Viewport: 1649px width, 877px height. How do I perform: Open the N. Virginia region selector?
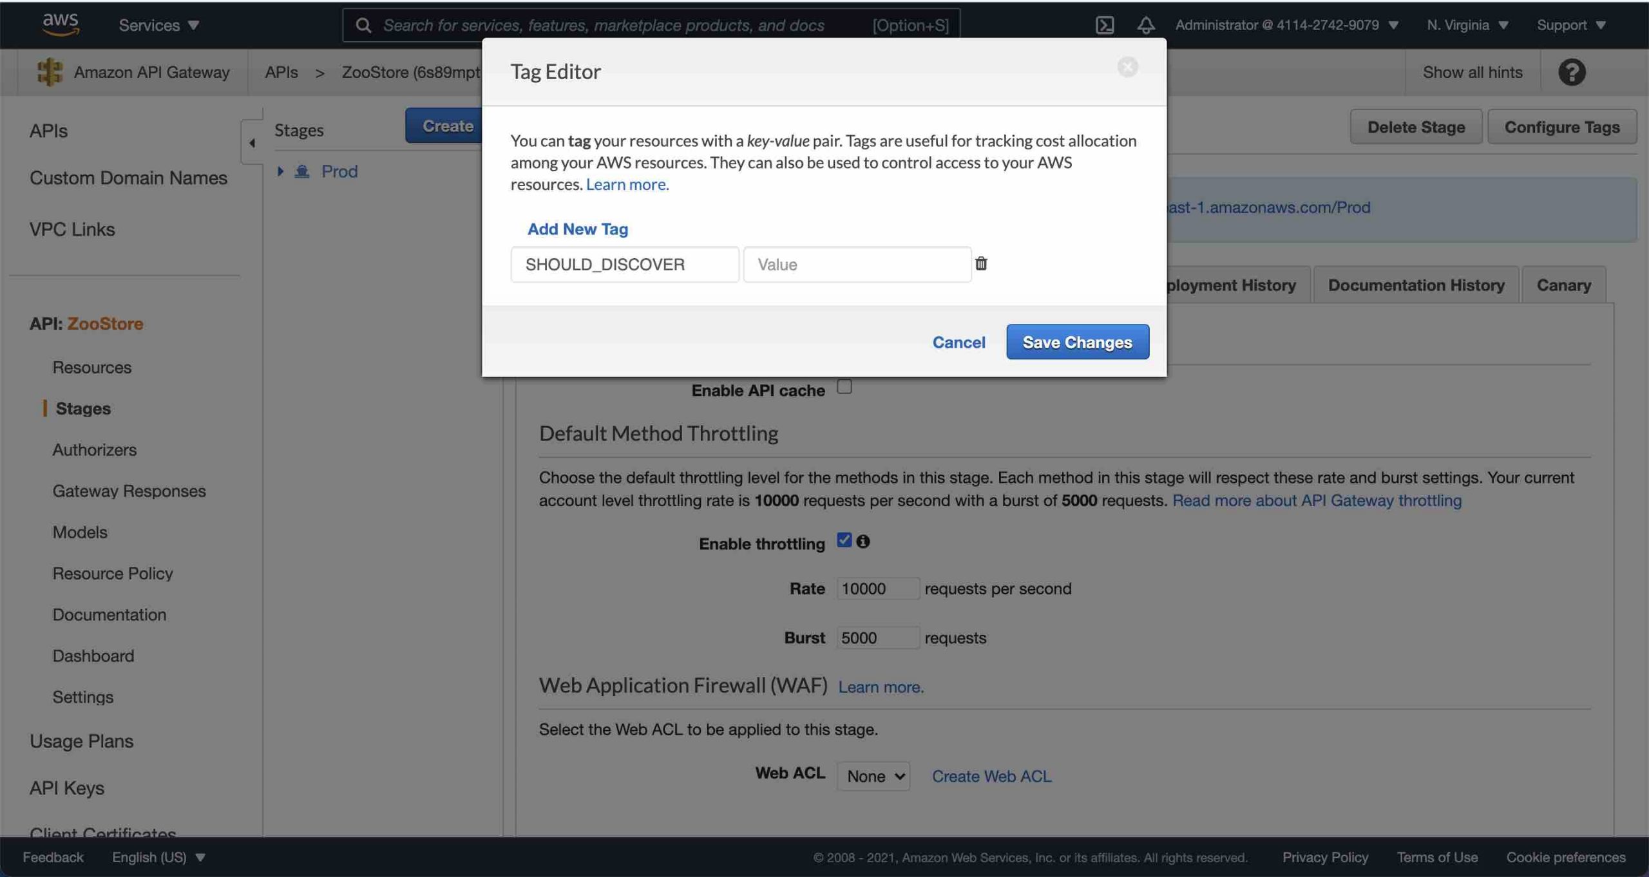(1467, 25)
